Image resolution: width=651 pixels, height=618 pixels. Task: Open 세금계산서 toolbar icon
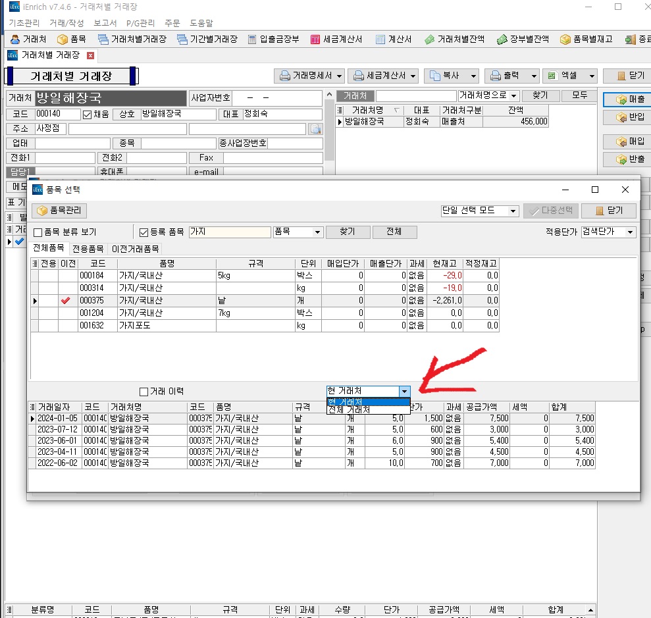coord(336,39)
